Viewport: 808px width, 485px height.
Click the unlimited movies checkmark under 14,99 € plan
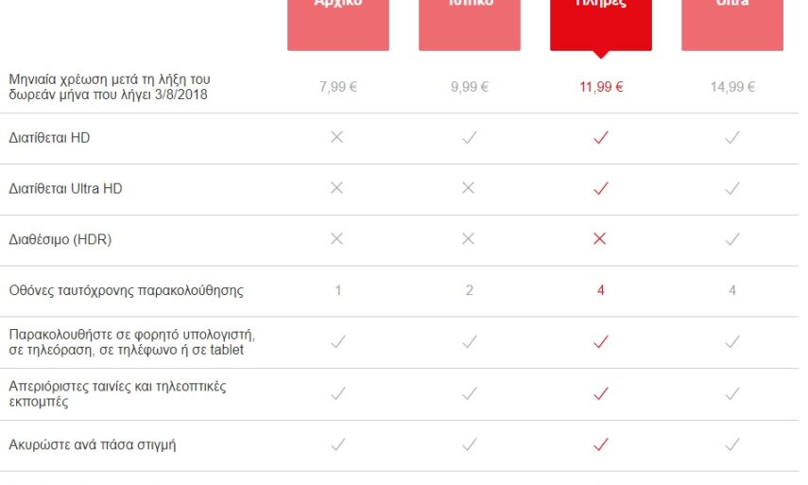732,393
